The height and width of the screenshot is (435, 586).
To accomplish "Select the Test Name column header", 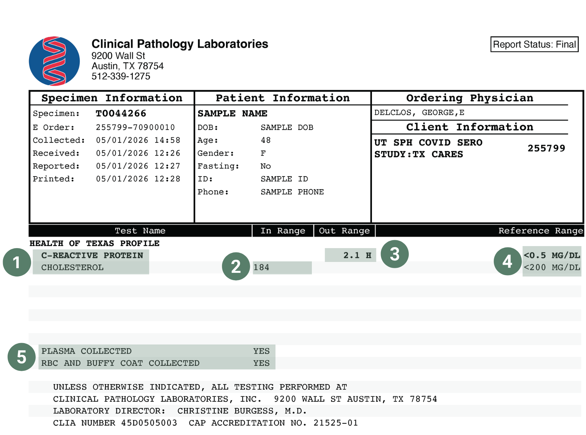I will (x=140, y=231).
